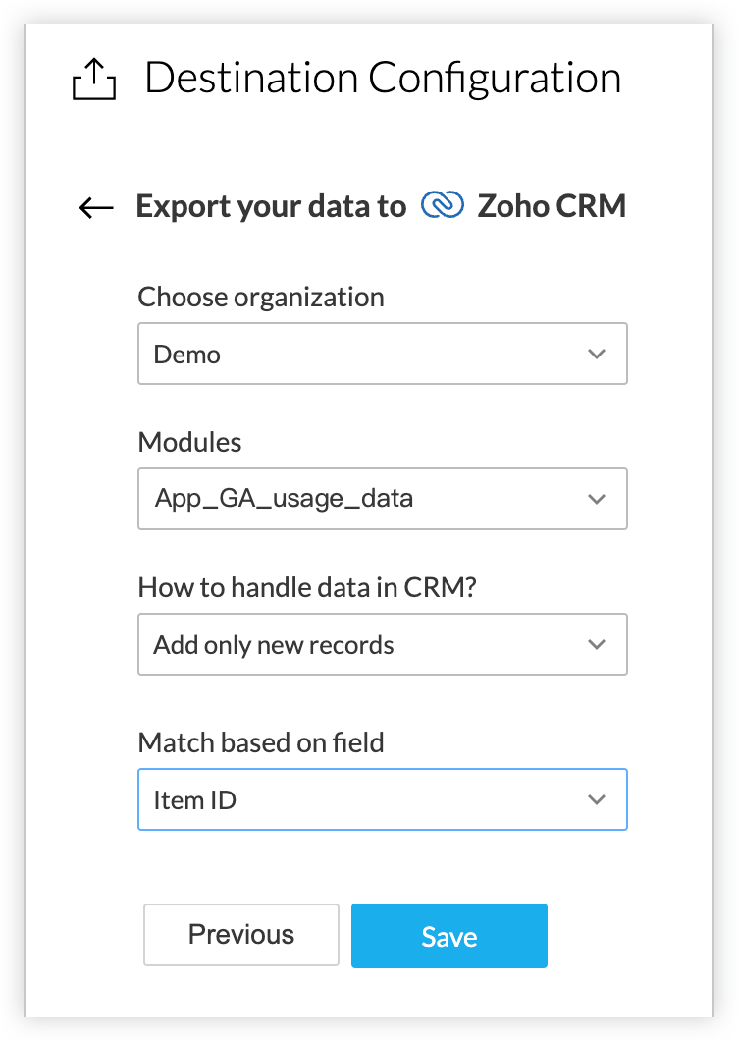Screen dimensions: 738x1041
Task: Click the Destination Configuration title
Action: pyautogui.click(x=383, y=79)
